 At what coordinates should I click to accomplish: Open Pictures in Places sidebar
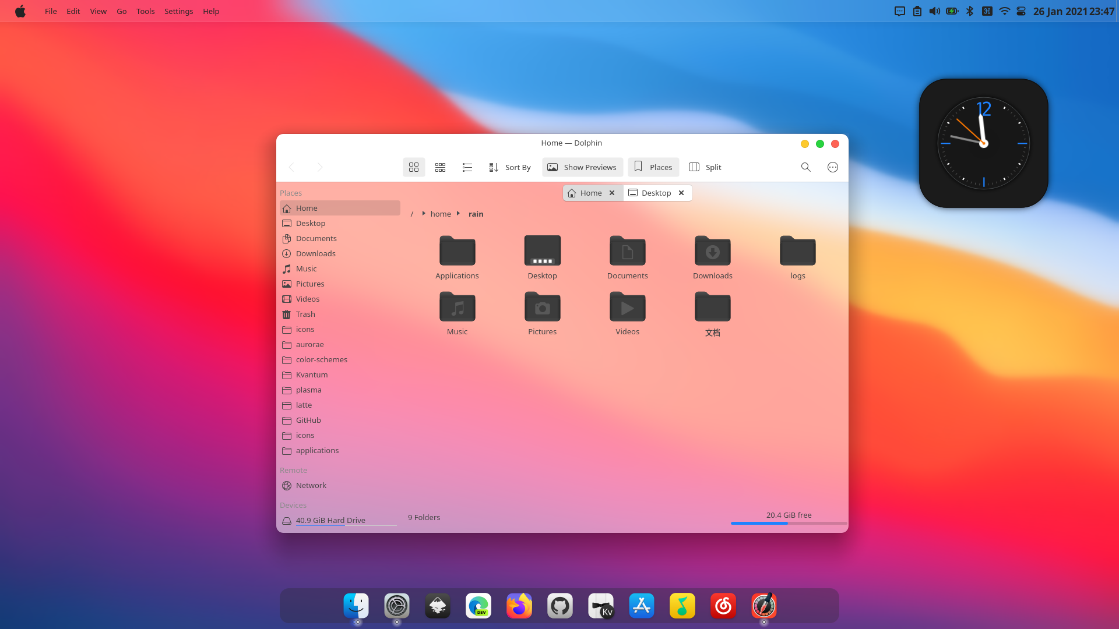coord(340,284)
